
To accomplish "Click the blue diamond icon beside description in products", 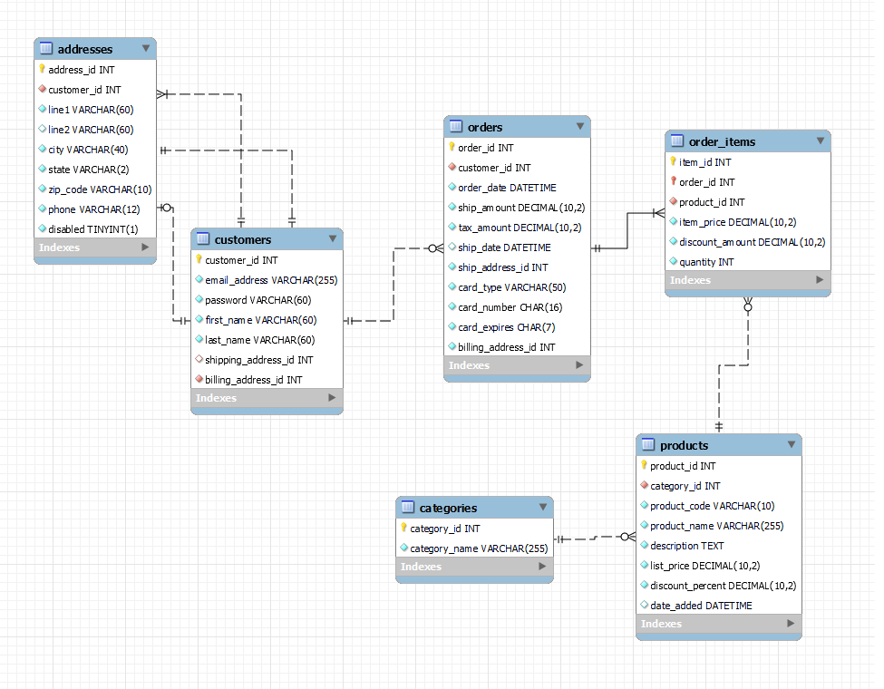I will pos(645,545).
